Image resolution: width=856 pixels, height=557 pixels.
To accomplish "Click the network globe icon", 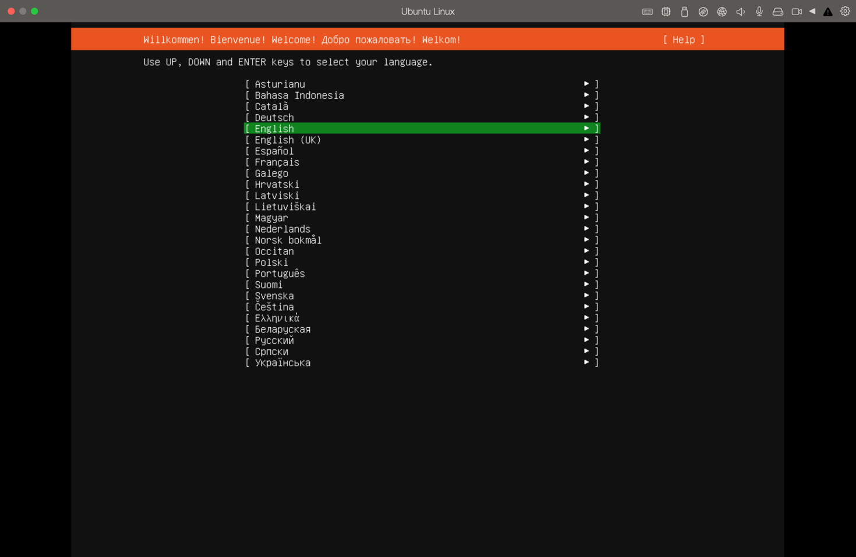I will 721,12.
